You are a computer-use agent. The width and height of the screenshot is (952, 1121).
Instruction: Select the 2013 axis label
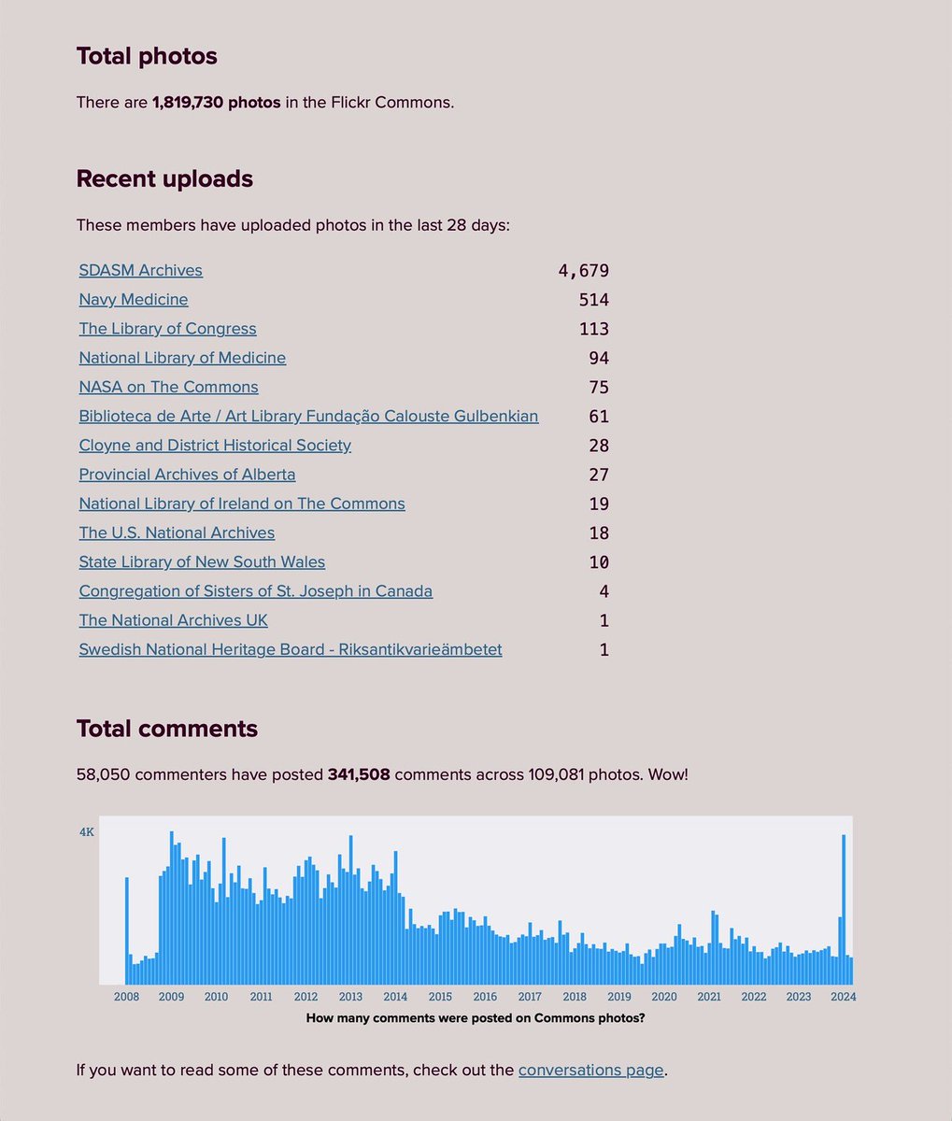tap(350, 997)
